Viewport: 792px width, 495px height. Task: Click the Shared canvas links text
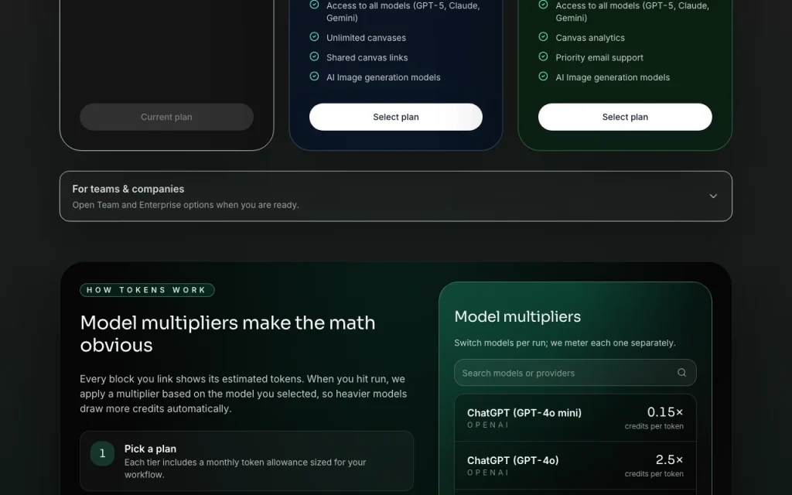367,57
